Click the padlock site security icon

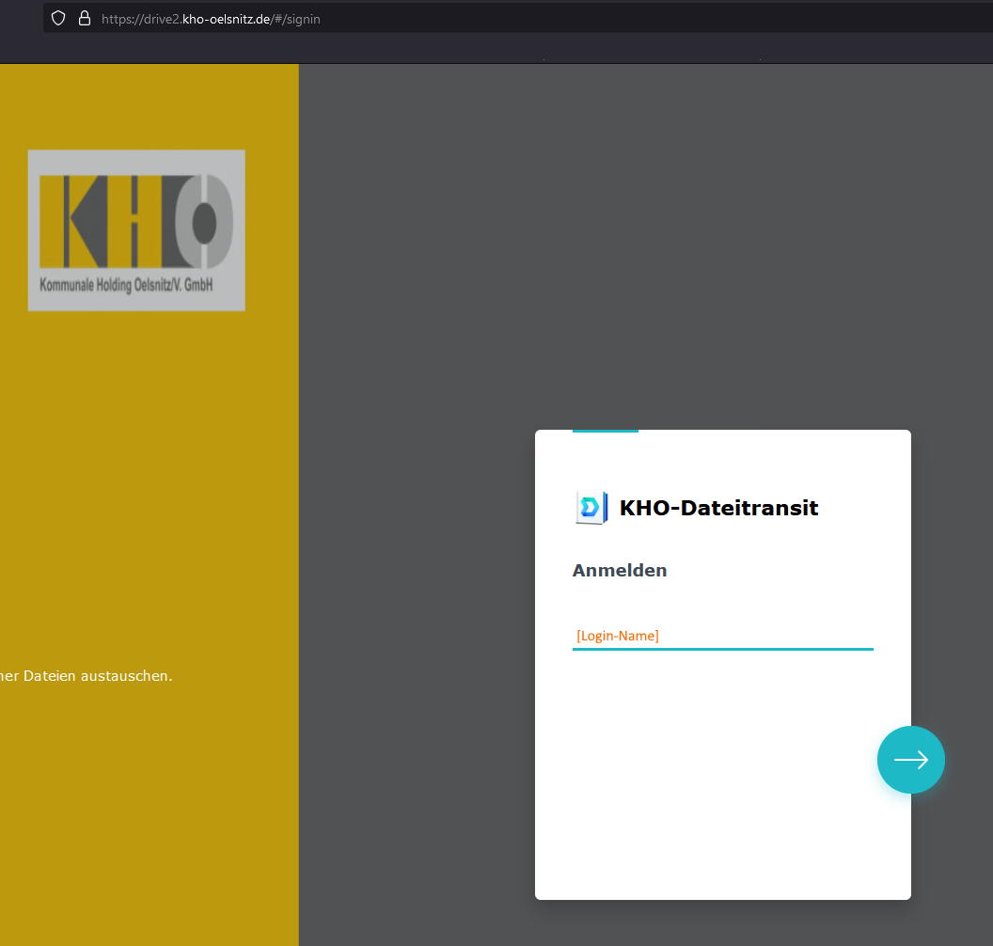[85, 19]
